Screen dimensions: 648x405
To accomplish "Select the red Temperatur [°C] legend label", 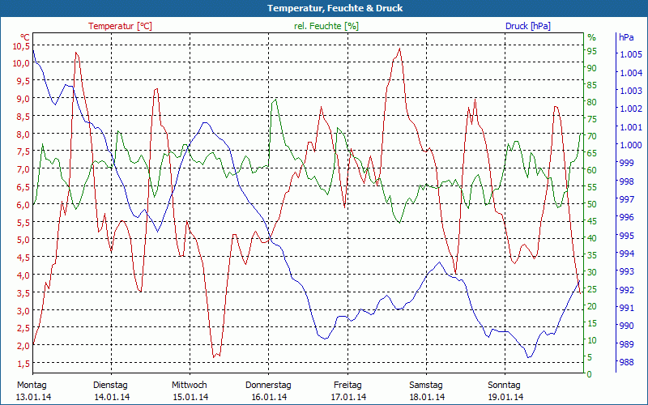I will 120,26.
